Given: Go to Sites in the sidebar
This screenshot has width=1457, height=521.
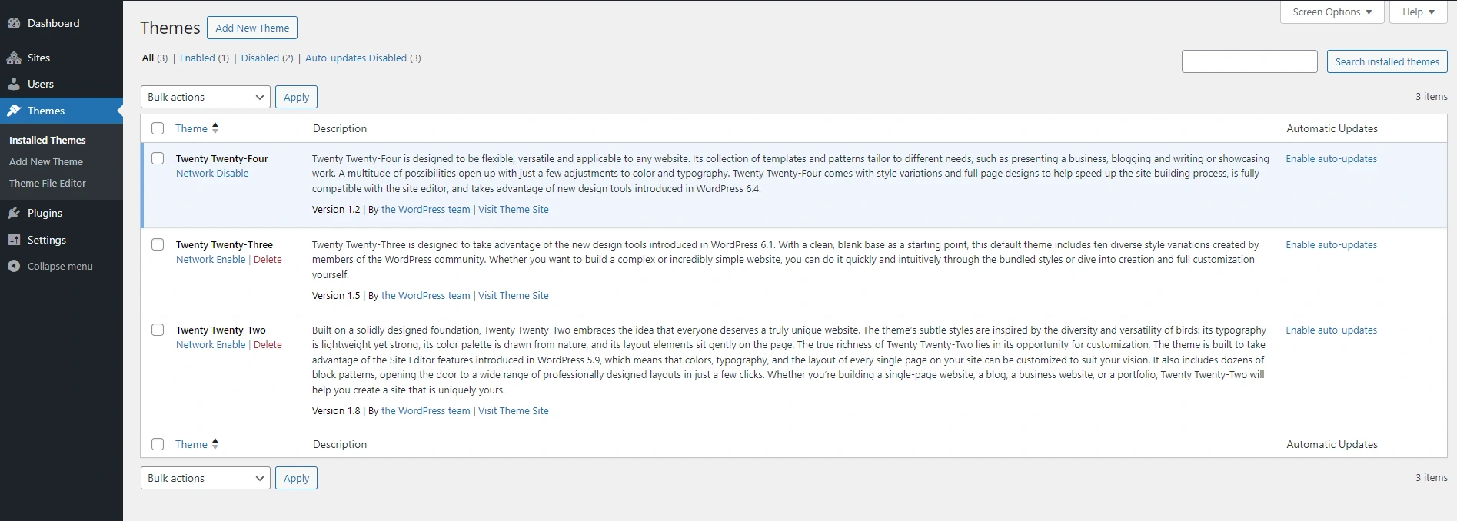Looking at the screenshot, I should point(38,58).
